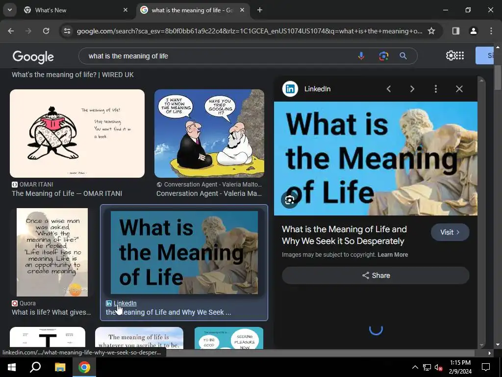Viewport: 502px width, 377px height.
Task: Close the Google search tab
Action: pyautogui.click(x=242, y=10)
